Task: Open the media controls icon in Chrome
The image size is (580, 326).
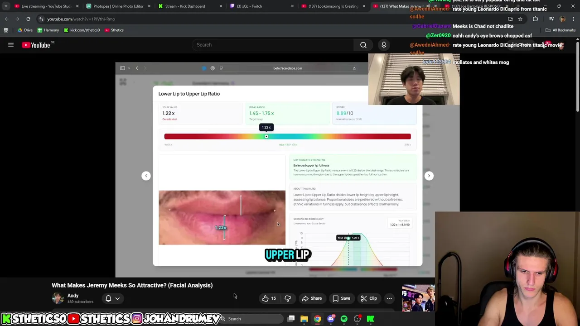Action: point(551,19)
